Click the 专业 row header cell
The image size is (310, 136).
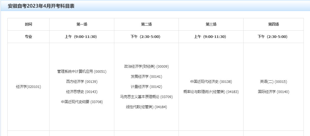(x=28, y=37)
